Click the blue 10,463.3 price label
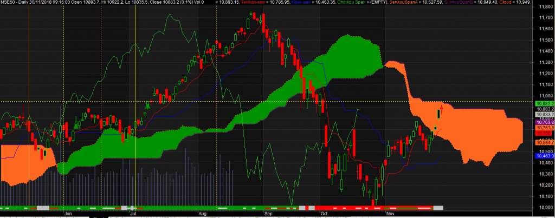This screenshot has width=555, height=218. coord(544,156)
